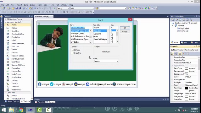The height and width of the screenshot is (113, 201).
Task: Click the black ForeColor swatch
Action: pos(187,88)
